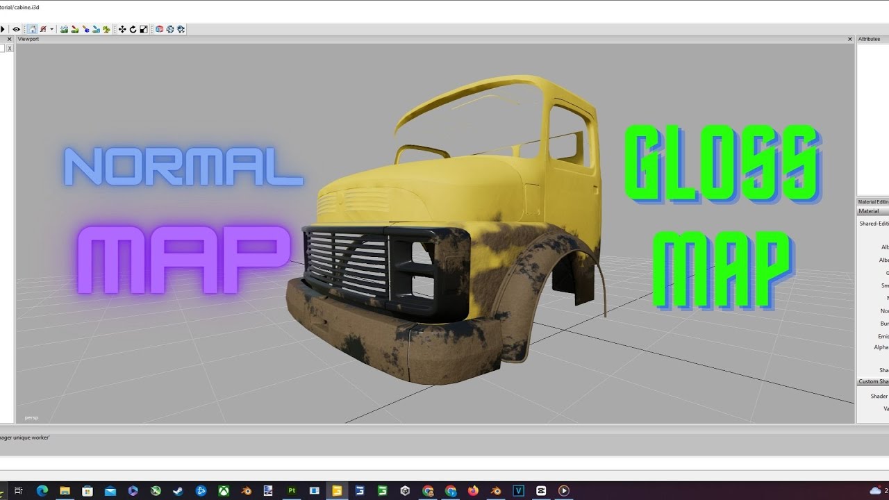Click the first gear-like icon in toolbar
The width and height of the screenshot is (889, 500).
tap(170, 29)
